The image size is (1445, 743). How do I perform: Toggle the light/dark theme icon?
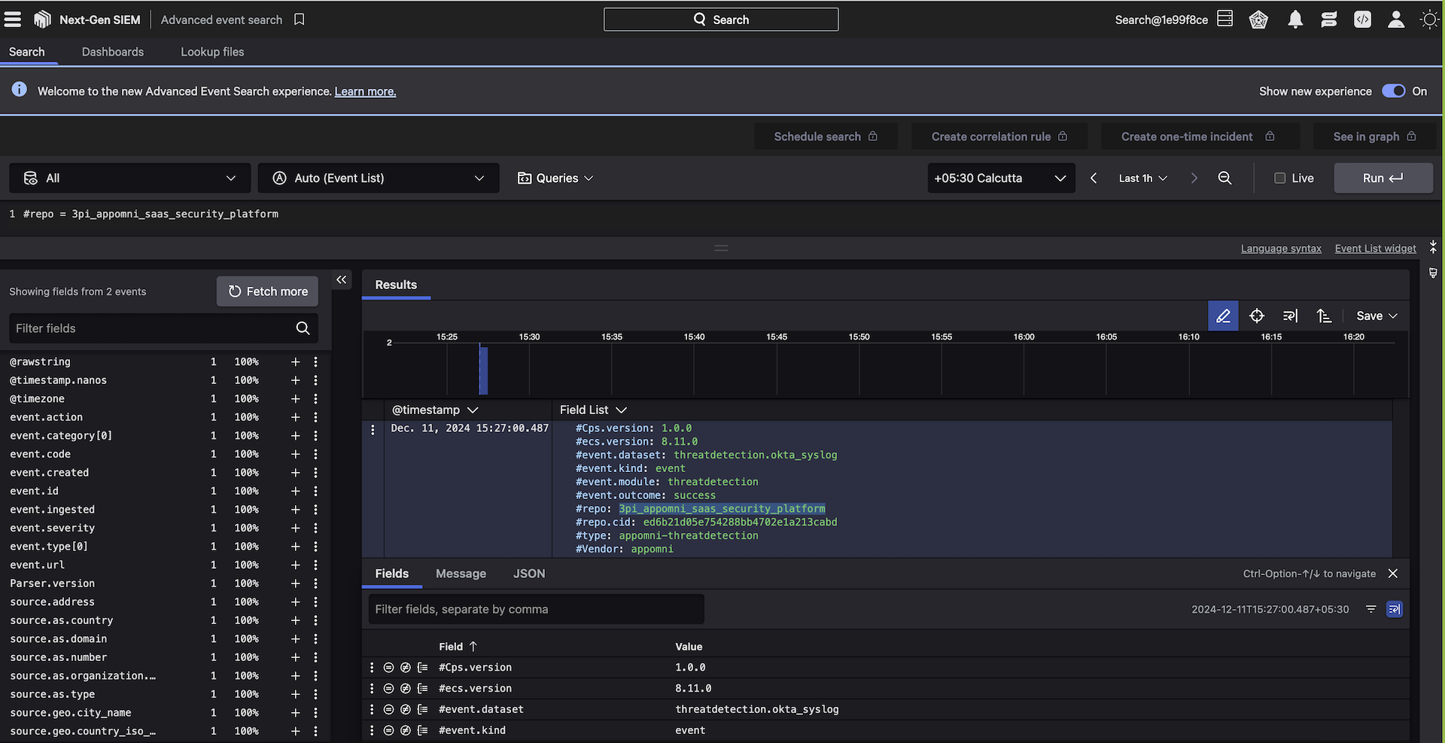(1428, 20)
